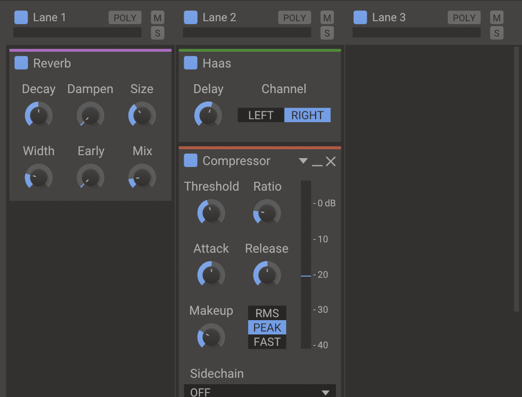The width and height of the screenshot is (522, 397).
Task: Remove the Compressor with the X icon
Action: pyautogui.click(x=330, y=162)
